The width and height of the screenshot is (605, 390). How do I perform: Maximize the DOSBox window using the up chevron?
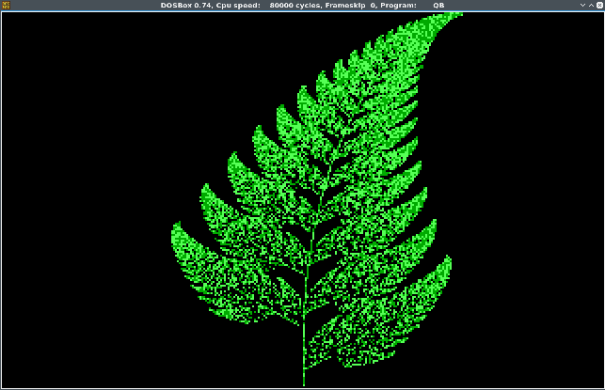591,6
